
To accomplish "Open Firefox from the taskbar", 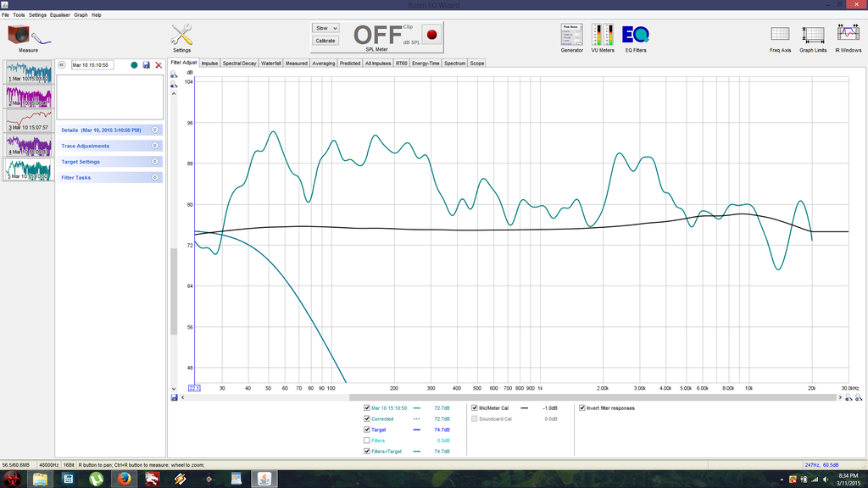I will point(124,479).
